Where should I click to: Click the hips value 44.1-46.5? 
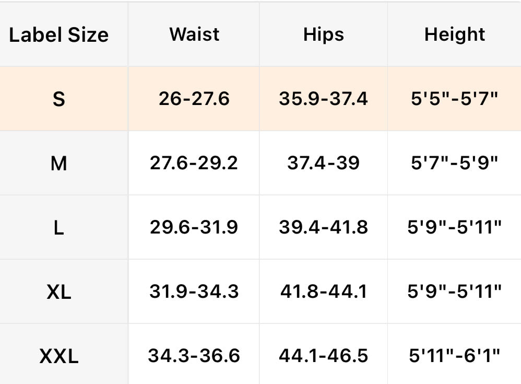[x=324, y=356]
